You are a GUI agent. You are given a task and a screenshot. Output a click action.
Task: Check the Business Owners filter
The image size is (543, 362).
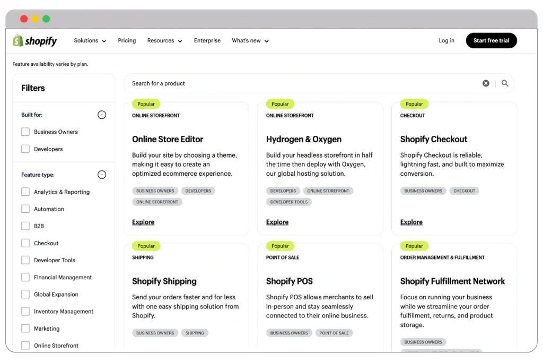tap(24, 132)
